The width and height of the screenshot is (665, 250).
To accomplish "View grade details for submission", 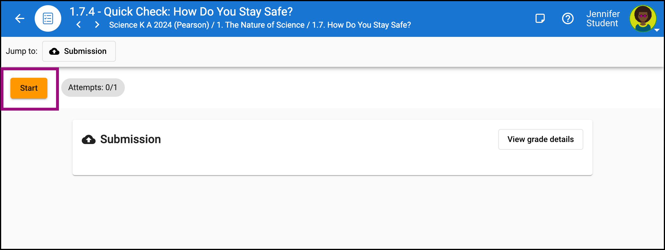I will click(x=540, y=139).
